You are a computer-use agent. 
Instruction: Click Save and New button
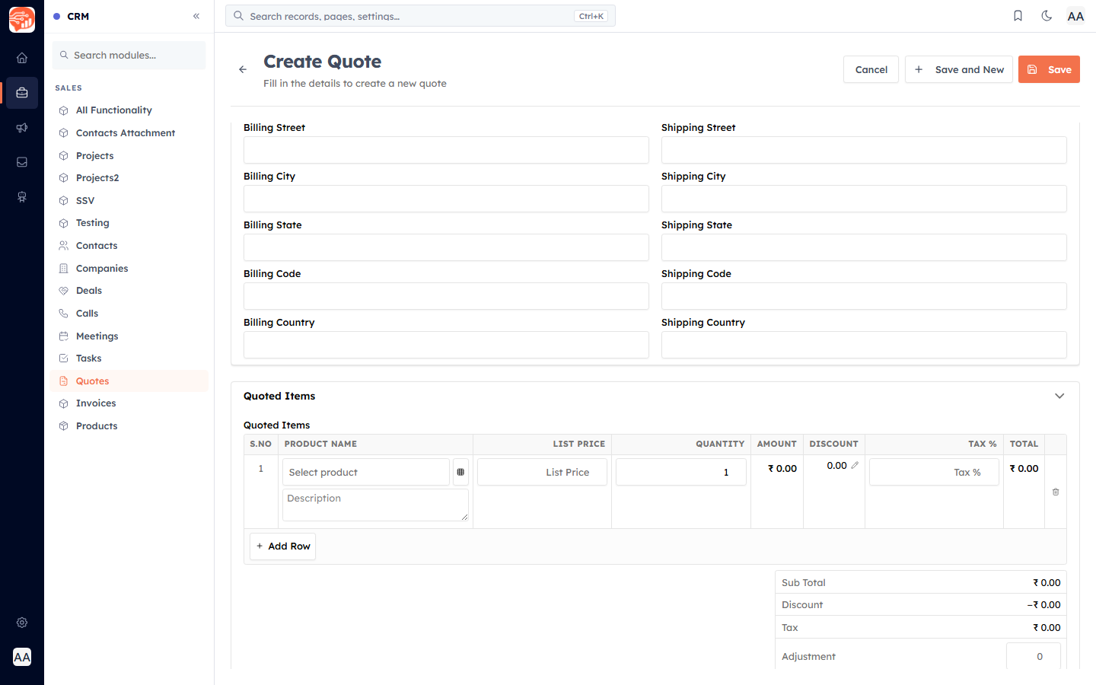tap(959, 69)
